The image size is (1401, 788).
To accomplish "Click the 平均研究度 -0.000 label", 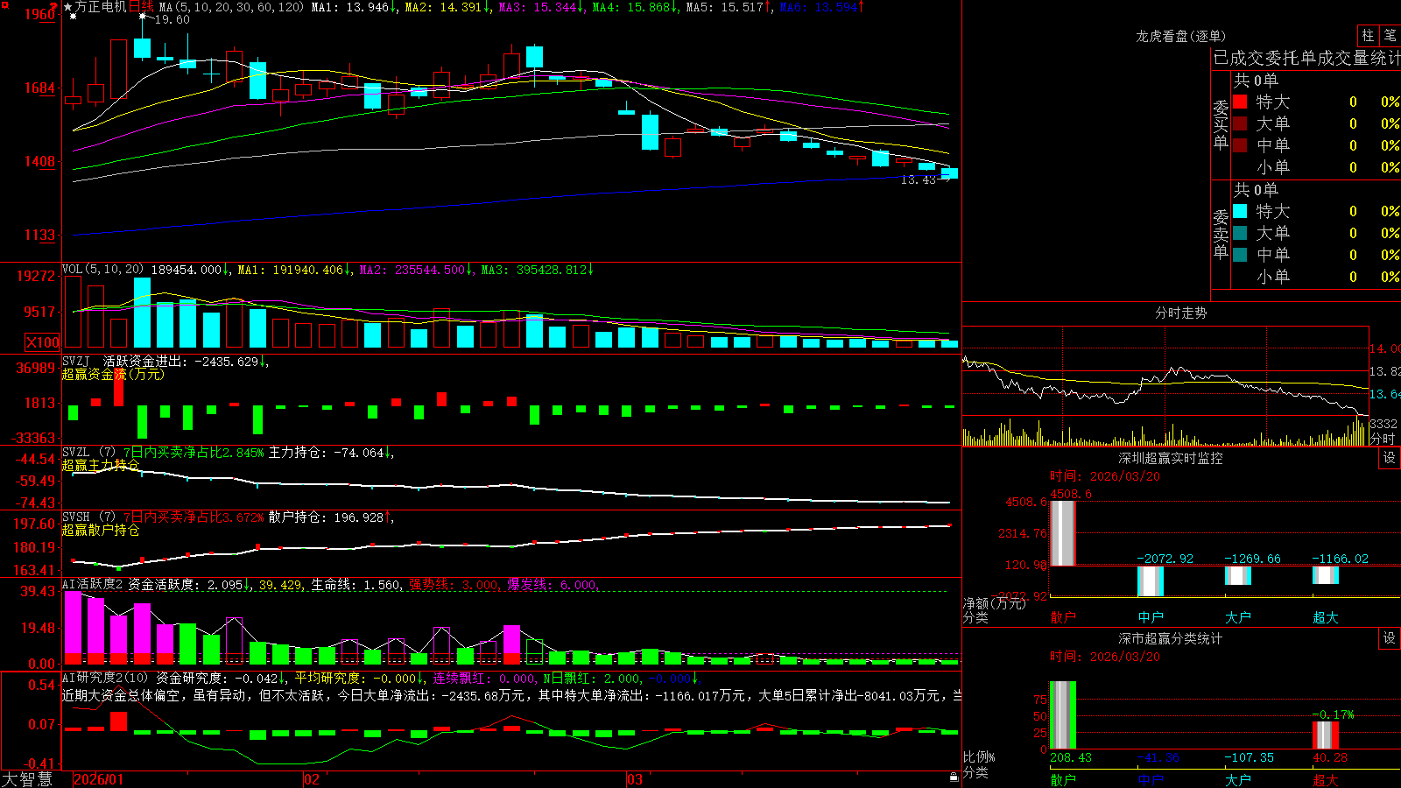I will pos(355,678).
